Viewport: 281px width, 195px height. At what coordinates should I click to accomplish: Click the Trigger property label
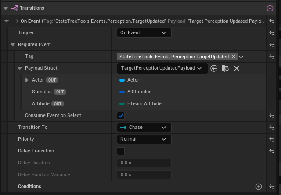(x=26, y=32)
